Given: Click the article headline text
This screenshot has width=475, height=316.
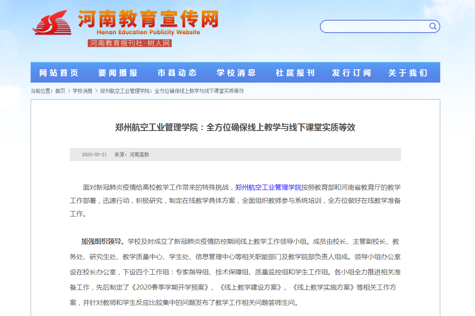Looking at the screenshot, I should tap(235, 128).
